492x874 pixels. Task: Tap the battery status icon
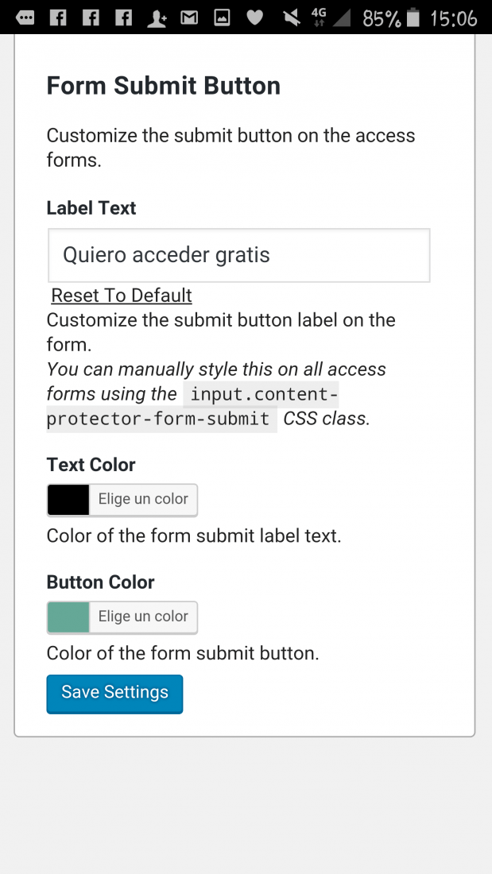[413, 17]
